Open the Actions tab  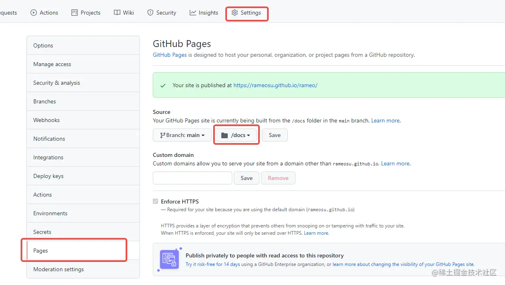click(x=44, y=13)
